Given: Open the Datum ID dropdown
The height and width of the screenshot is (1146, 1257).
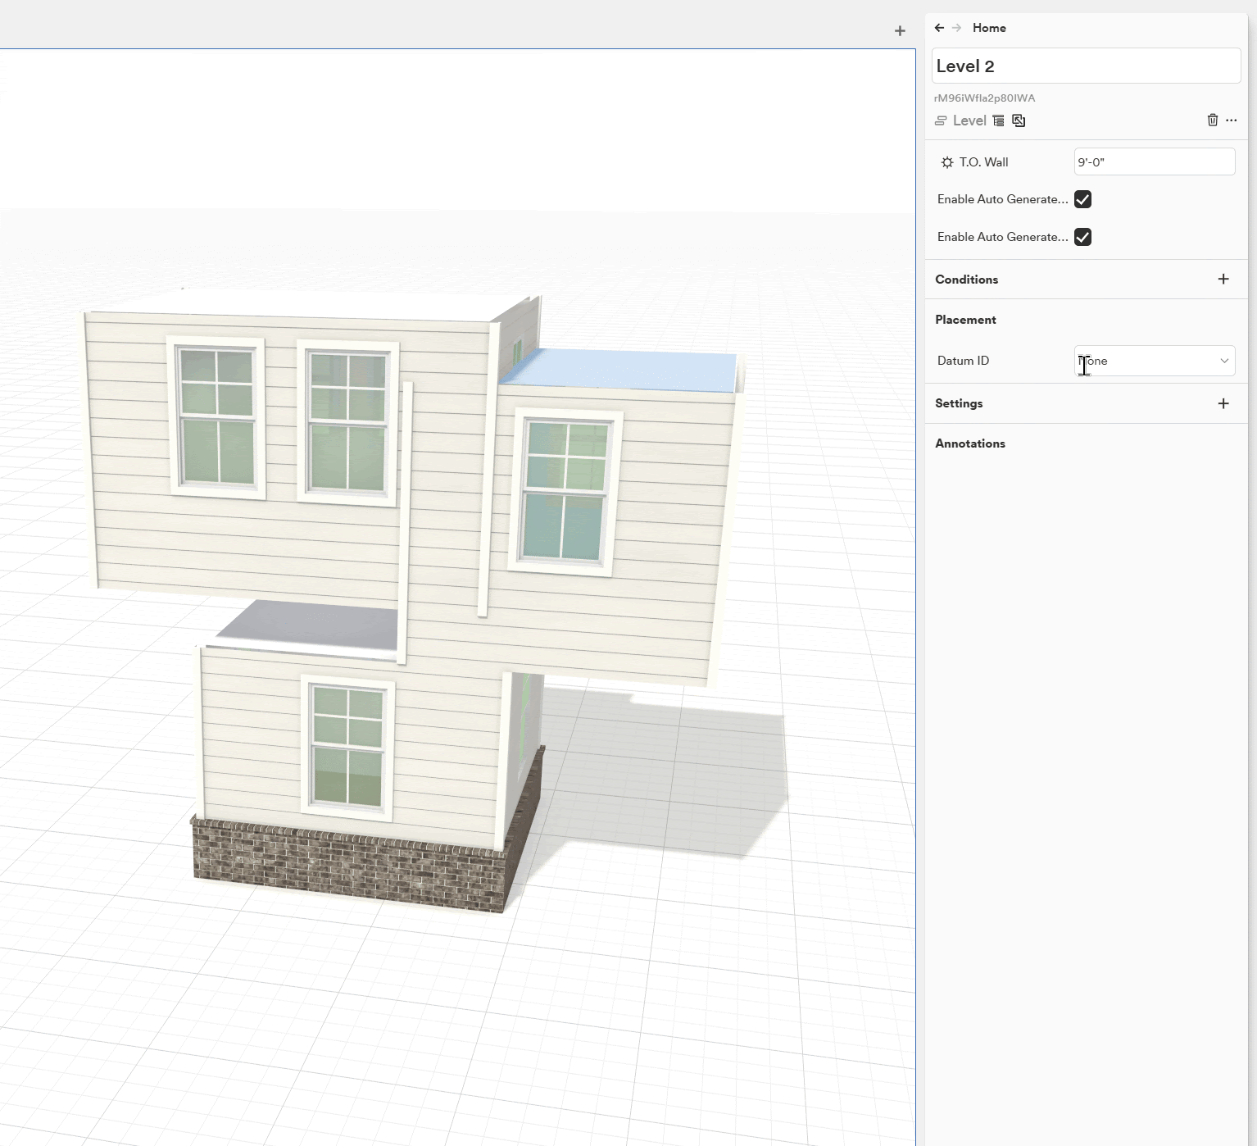Looking at the screenshot, I should (x=1154, y=361).
